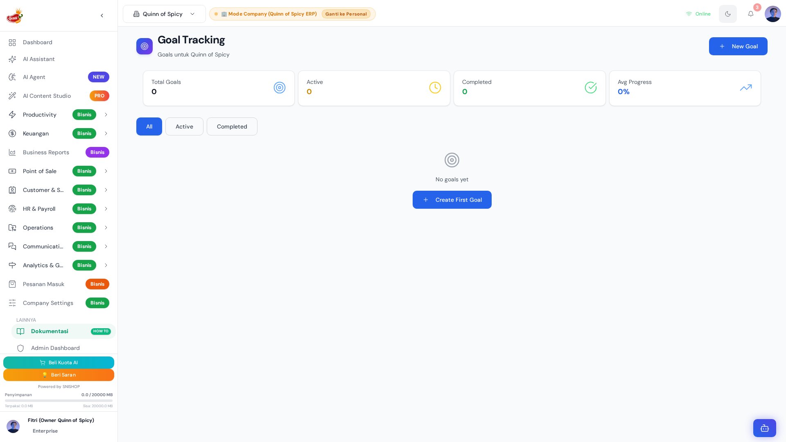Open the notifications bell
Image resolution: width=786 pixels, height=442 pixels.
click(x=751, y=14)
